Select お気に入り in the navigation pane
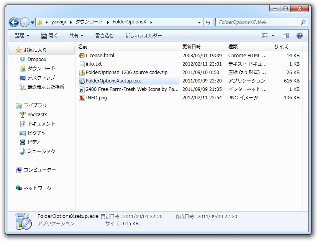This screenshot has width=318, height=242. coord(42,50)
